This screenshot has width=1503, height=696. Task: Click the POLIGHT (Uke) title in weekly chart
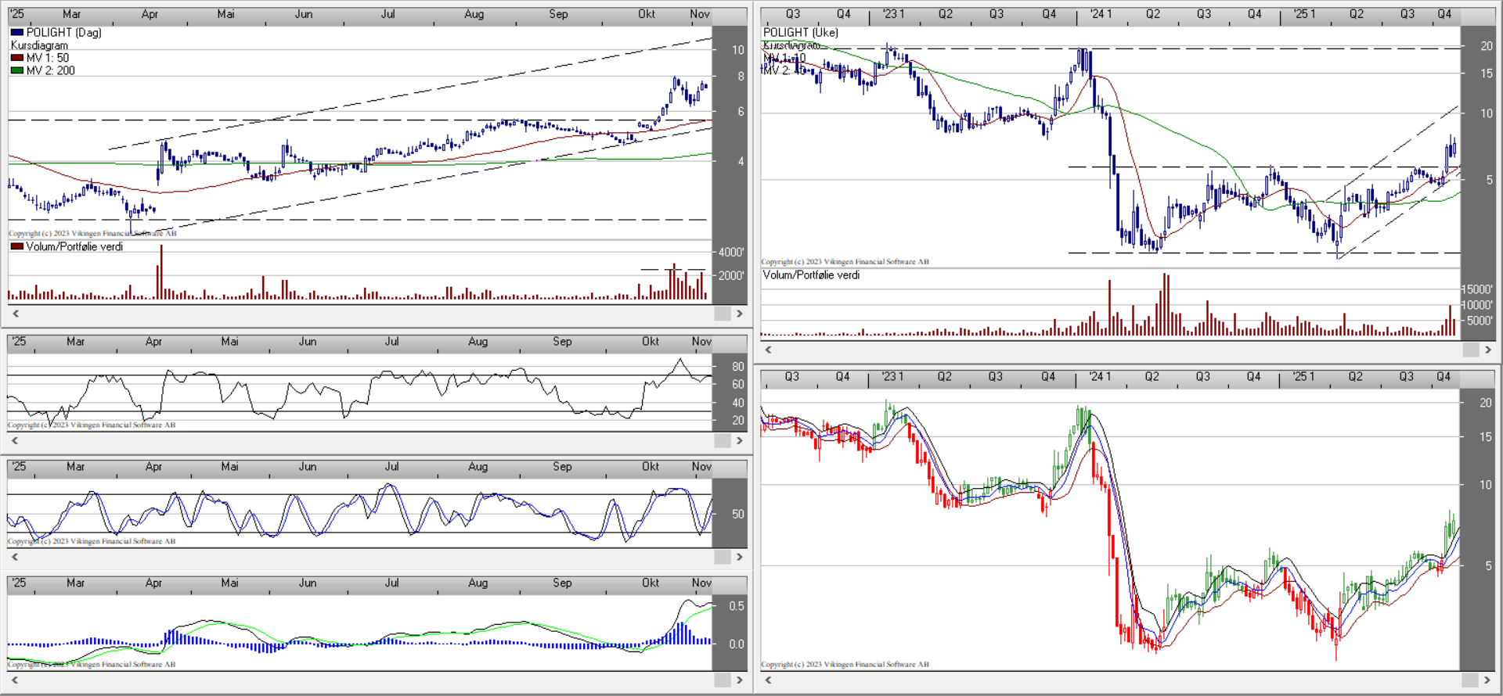coord(800,32)
